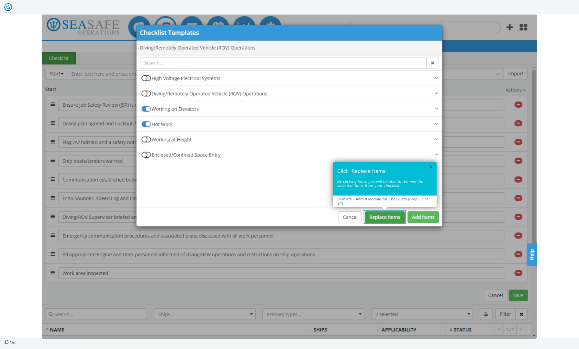The height and width of the screenshot is (349, 579).
Task: Click the APPLICABILITY column header
Action: (x=399, y=330)
